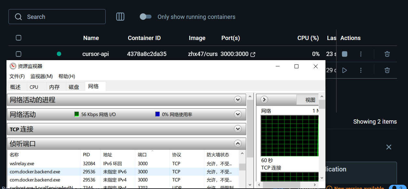Screen dimensions: 408x189
Task: Delete the cursor-api container
Action: pos(387,54)
